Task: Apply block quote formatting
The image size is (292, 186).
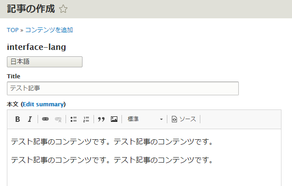Action: coord(101,119)
